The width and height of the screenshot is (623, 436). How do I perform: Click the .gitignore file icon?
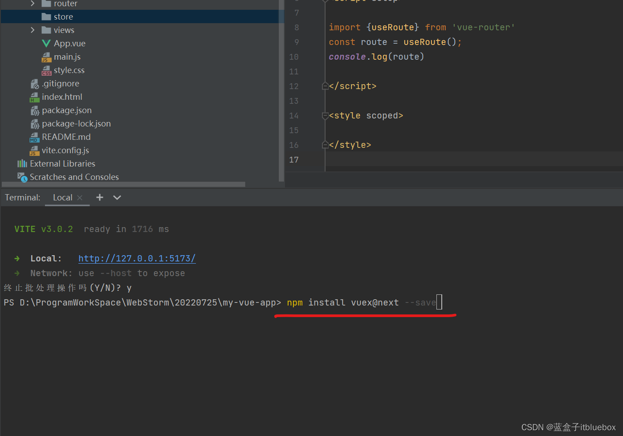[35, 84]
